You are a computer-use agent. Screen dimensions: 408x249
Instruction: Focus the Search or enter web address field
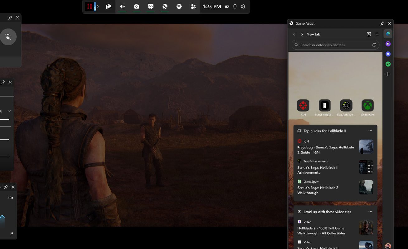(x=335, y=45)
